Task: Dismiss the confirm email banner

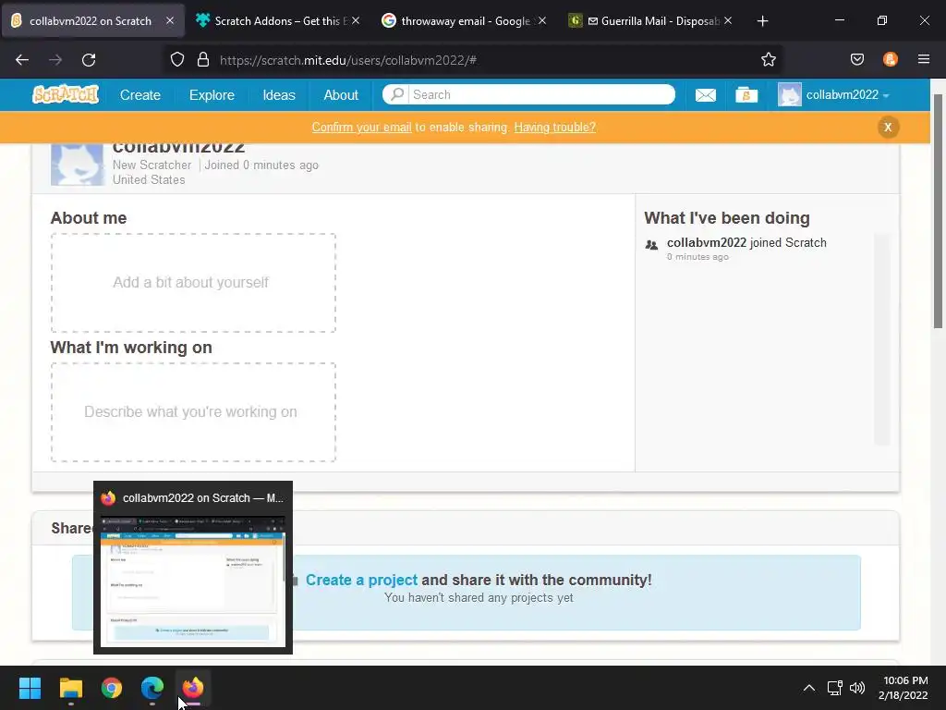Action: click(x=888, y=128)
